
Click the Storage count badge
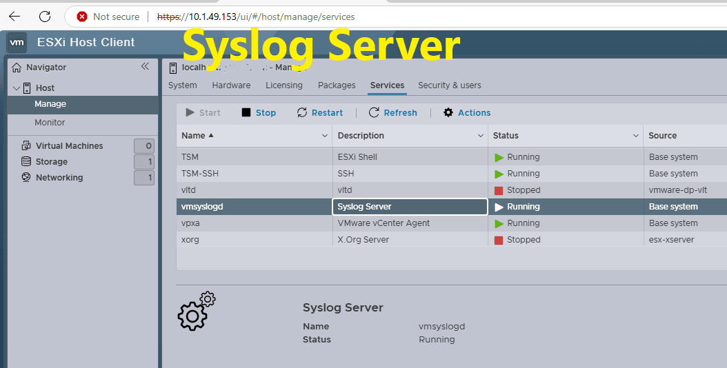144,162
